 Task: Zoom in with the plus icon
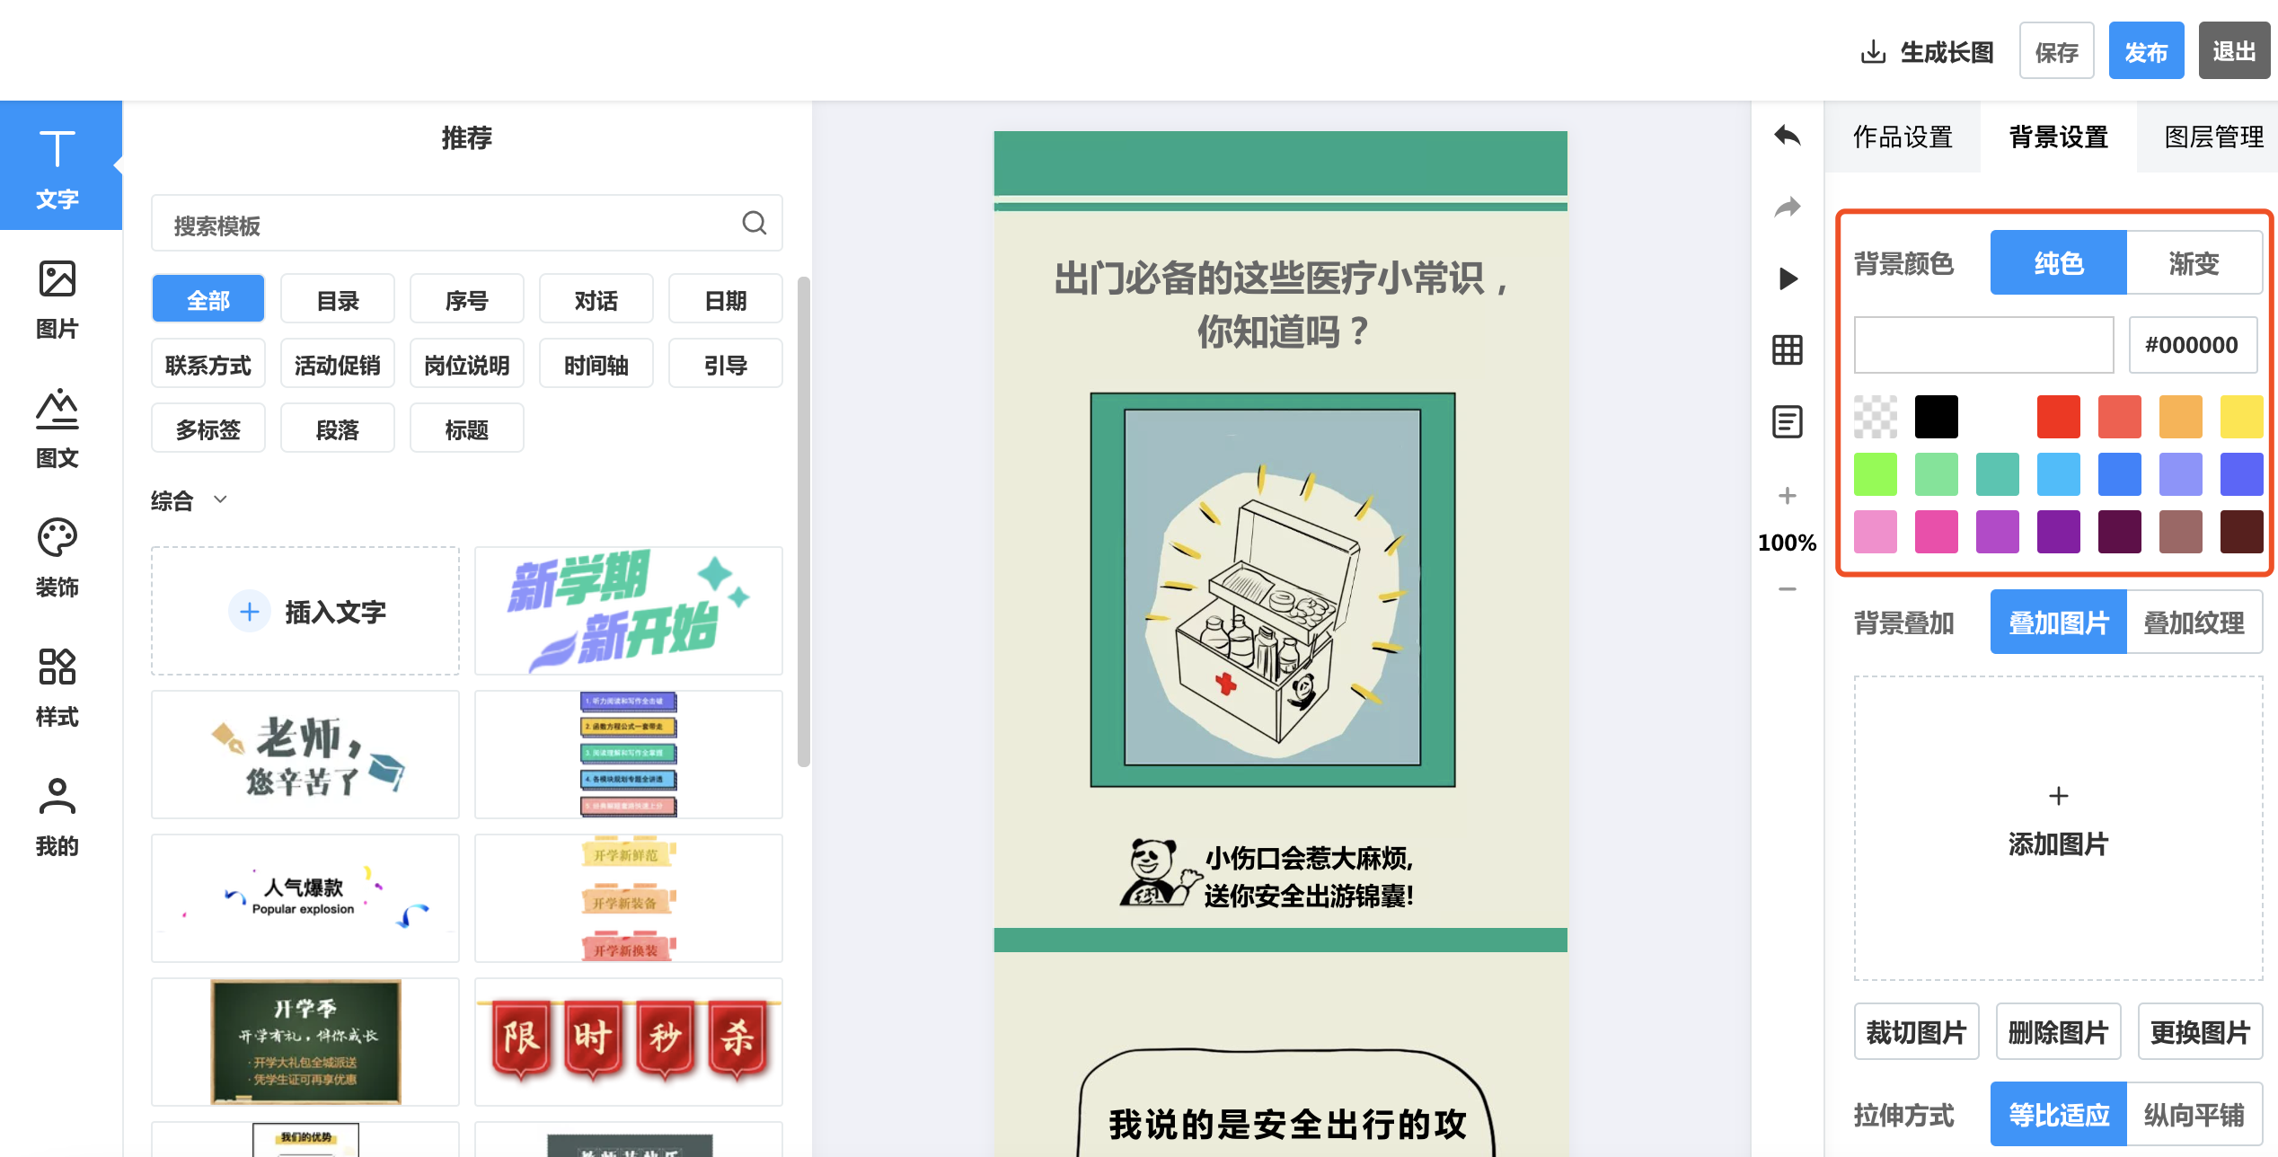click(1787, 495)
